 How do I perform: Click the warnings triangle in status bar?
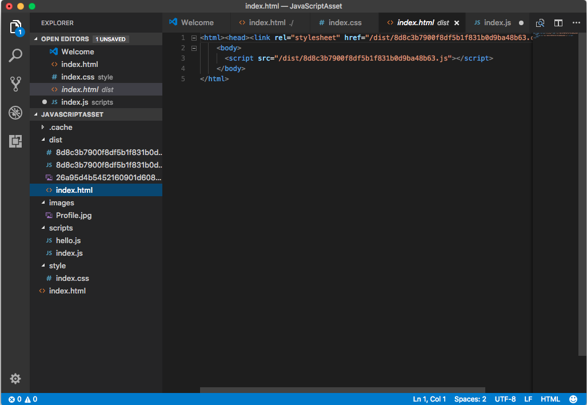(x=27, y=399)
